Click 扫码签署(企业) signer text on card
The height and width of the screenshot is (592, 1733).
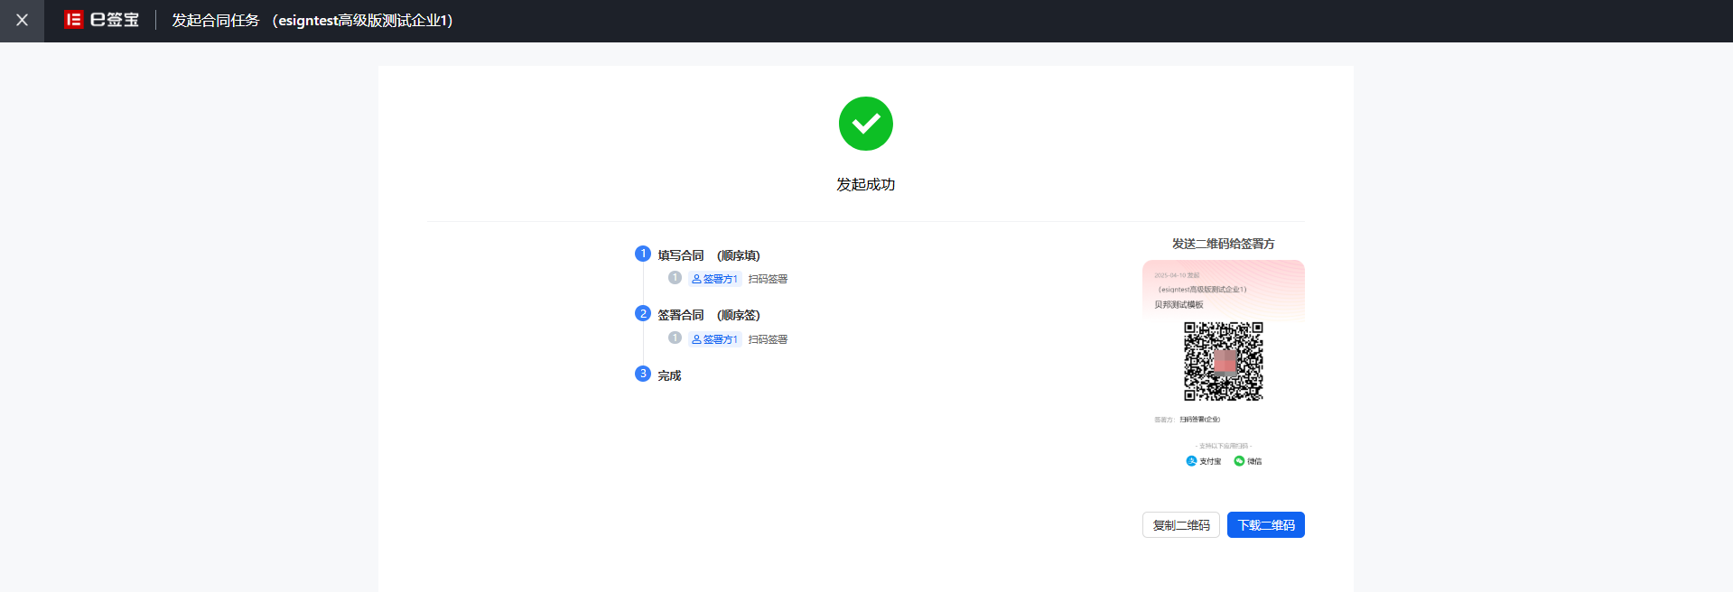1200,420
